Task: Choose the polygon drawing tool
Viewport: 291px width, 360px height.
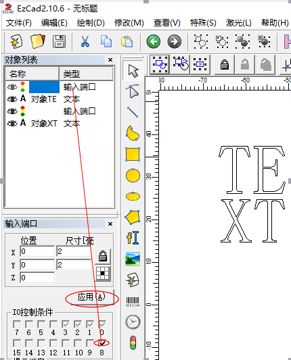Action: click(133, 217)
